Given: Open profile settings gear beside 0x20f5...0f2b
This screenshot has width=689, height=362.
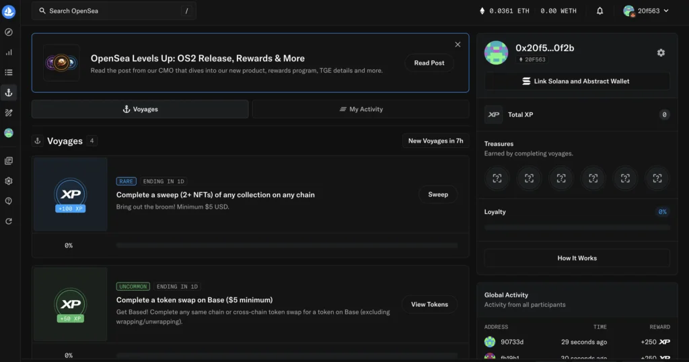Looking at the screenshot, I should (x=661, y=52).
